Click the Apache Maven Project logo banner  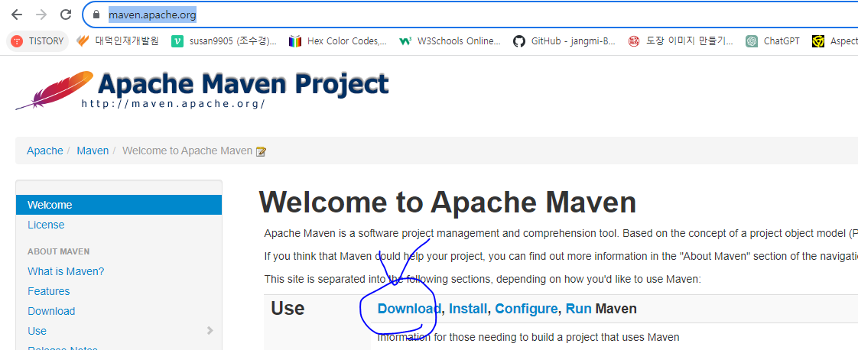[202, 89]
